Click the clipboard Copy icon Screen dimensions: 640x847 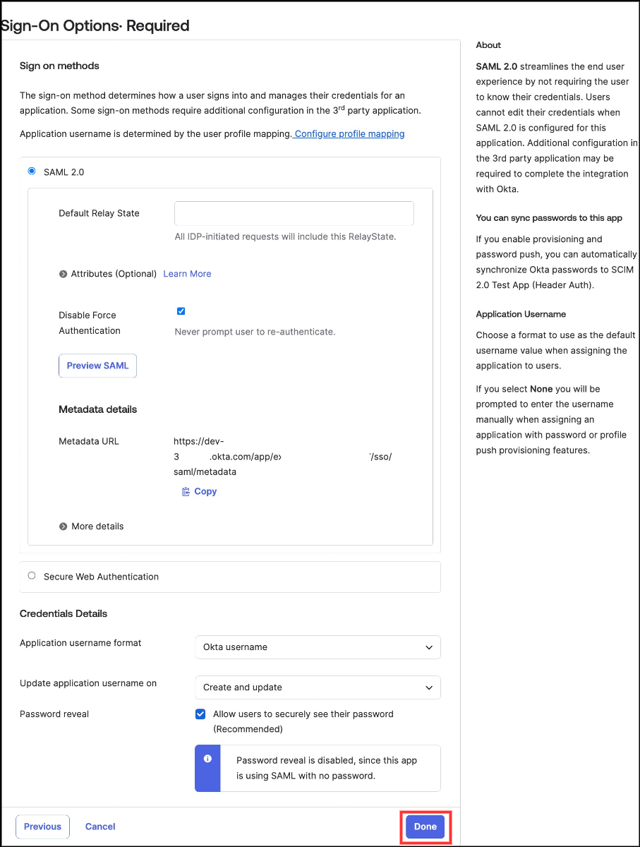coord(186,491)
